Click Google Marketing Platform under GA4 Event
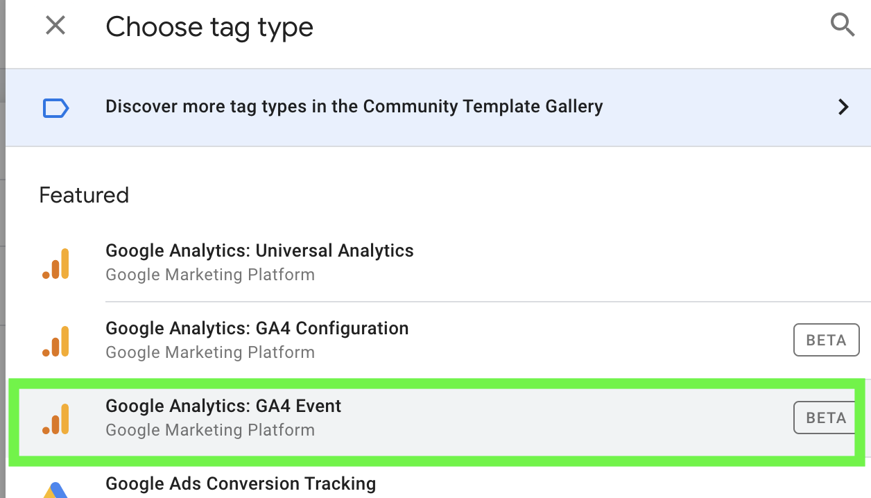This screenshot has height=498, width=871. (x=210, y=430)
